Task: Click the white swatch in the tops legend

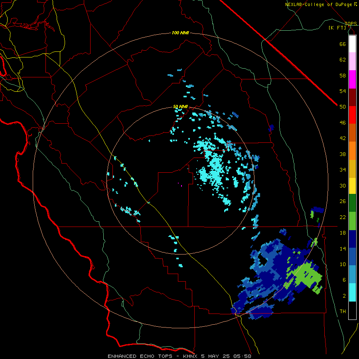Action: point(352,44)
